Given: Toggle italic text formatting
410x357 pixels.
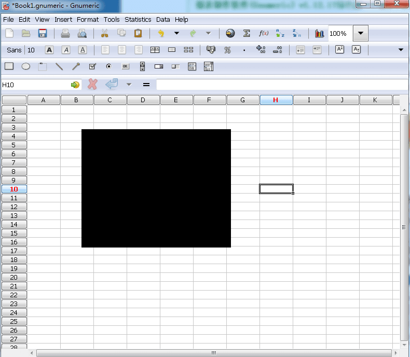Looking at the screenshot, I should [66, 50].
